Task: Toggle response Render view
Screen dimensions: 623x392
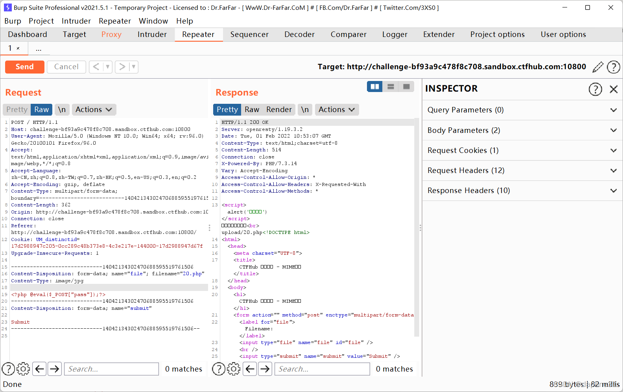Action: tap(279, 110)
